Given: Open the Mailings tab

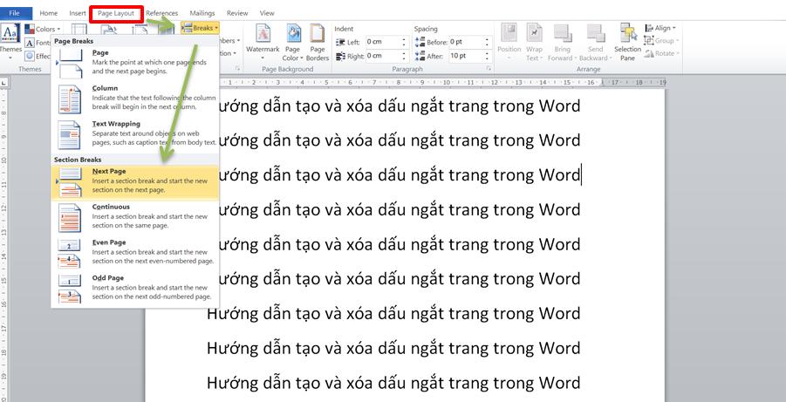Looking at the screenshot, I should 202,13.
